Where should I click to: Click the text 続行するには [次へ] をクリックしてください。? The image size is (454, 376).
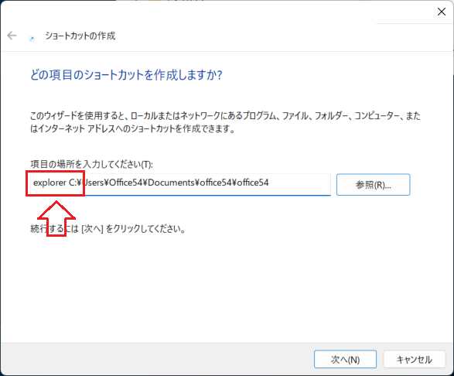point(108,229)
